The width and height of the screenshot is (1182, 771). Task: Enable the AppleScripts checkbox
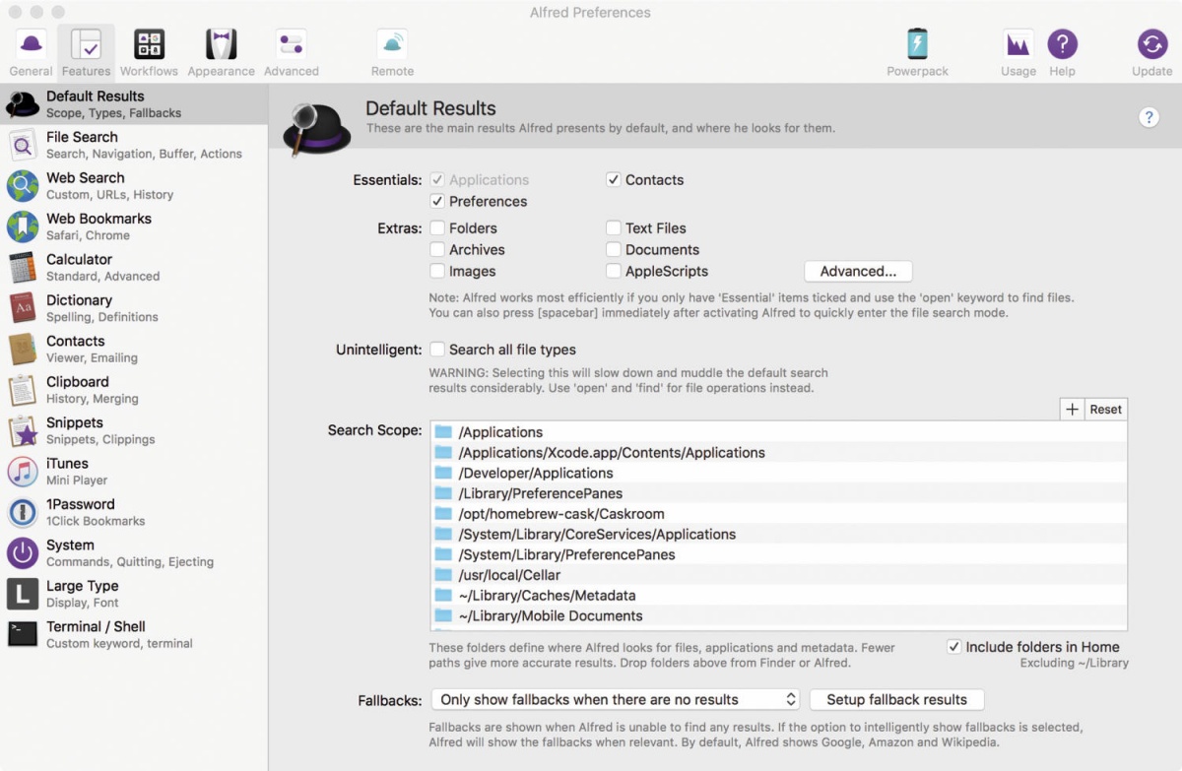[613, 272]
